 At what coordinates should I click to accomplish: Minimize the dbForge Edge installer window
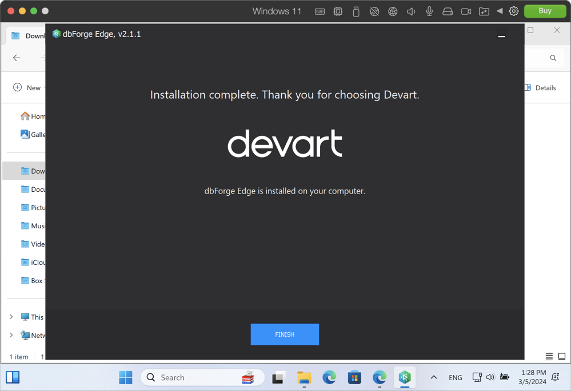(501, 35)
